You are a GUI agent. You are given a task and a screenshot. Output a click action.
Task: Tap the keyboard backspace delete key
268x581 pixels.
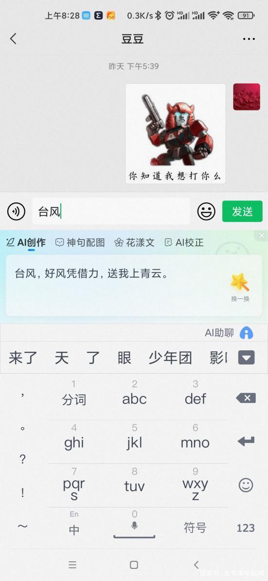(246, 399)
